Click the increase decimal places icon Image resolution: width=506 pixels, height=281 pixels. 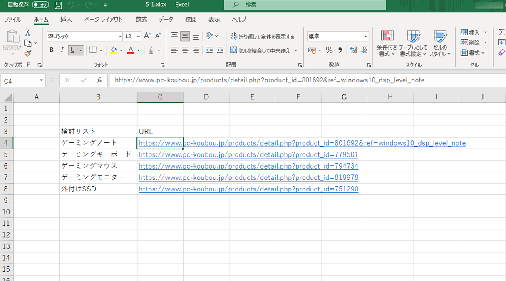(x=353, y=50)
